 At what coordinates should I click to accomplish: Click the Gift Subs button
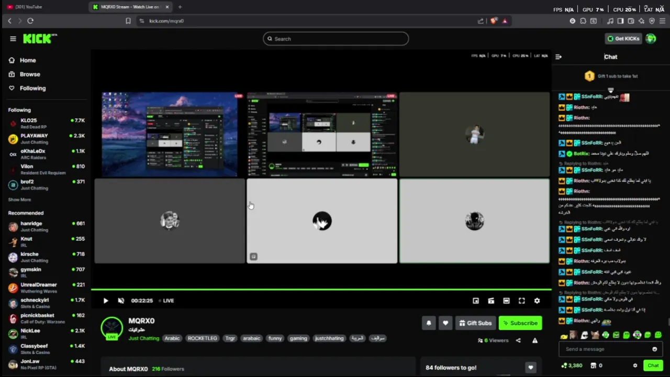tap(475, 323)
